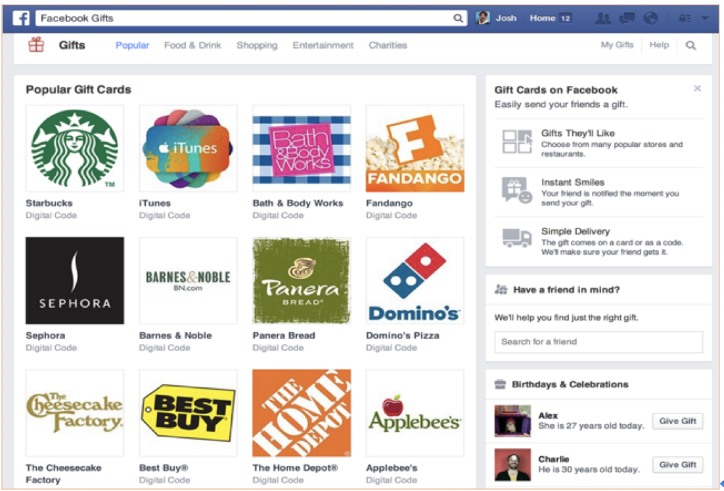
Task: Click the Gifts heading text
Action: tap(72, 45)
